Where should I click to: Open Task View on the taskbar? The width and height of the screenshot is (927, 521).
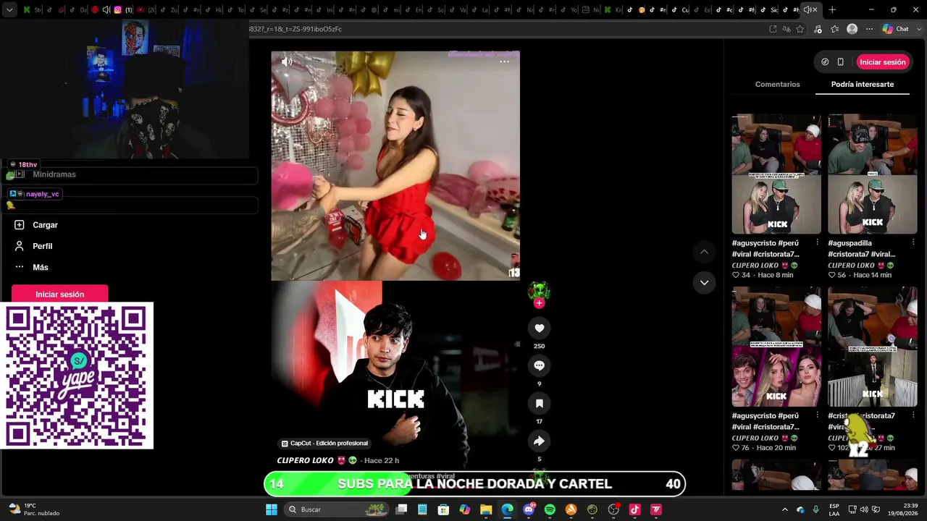[401, 509]
